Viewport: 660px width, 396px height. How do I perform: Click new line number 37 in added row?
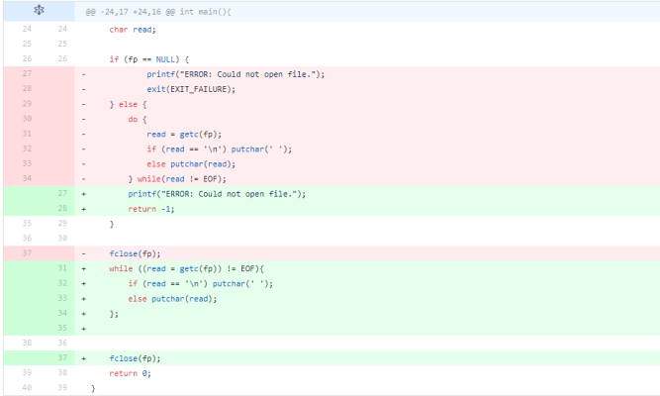point(62,357)
